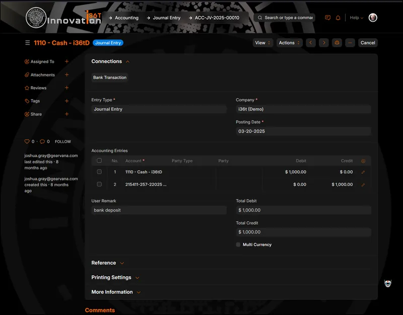
Task: Add a tag with the plus icon
Action: coord(66,101)
